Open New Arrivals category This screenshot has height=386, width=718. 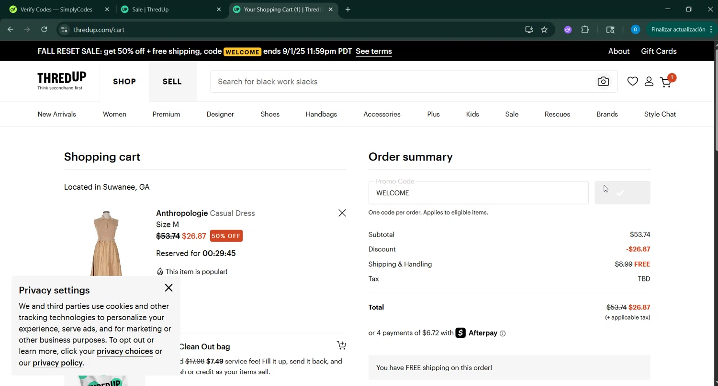click(57, 114)
